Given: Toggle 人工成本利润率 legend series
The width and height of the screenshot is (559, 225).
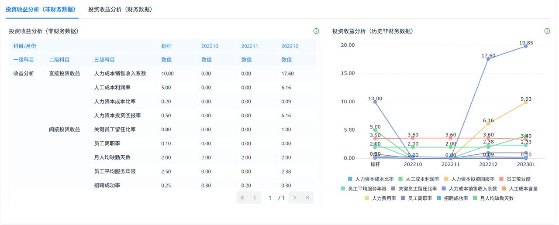Looking at the screenshot, I should [419, 179].
